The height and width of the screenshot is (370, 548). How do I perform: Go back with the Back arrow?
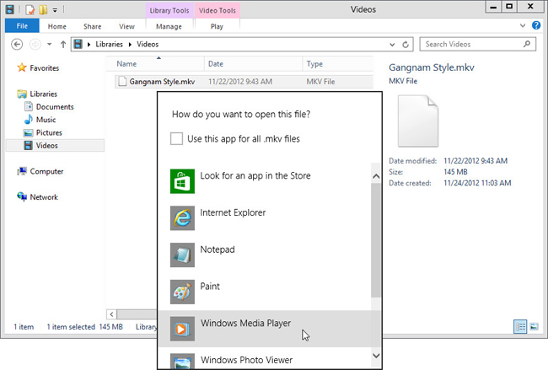(x=17, y=45)
